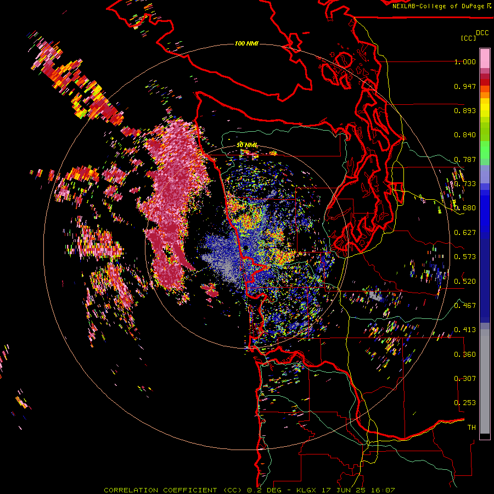Click the 50 NMI range ring label
This screenshot has height=494, width=494.
click(x=247, y=145)
